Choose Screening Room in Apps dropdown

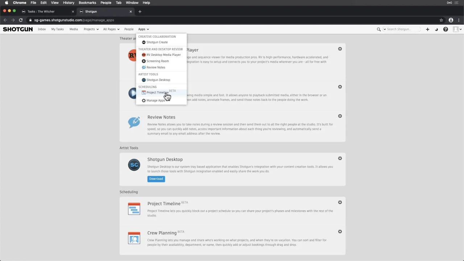coord(158,61)
